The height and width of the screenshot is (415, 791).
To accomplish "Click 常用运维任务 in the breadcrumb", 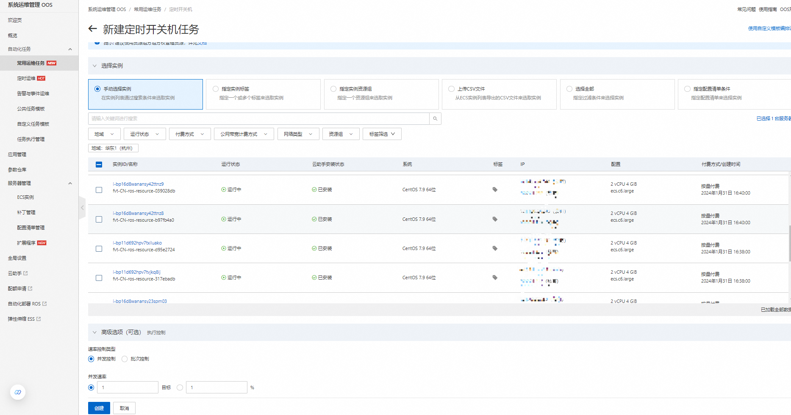I will (x=147, y=9).
